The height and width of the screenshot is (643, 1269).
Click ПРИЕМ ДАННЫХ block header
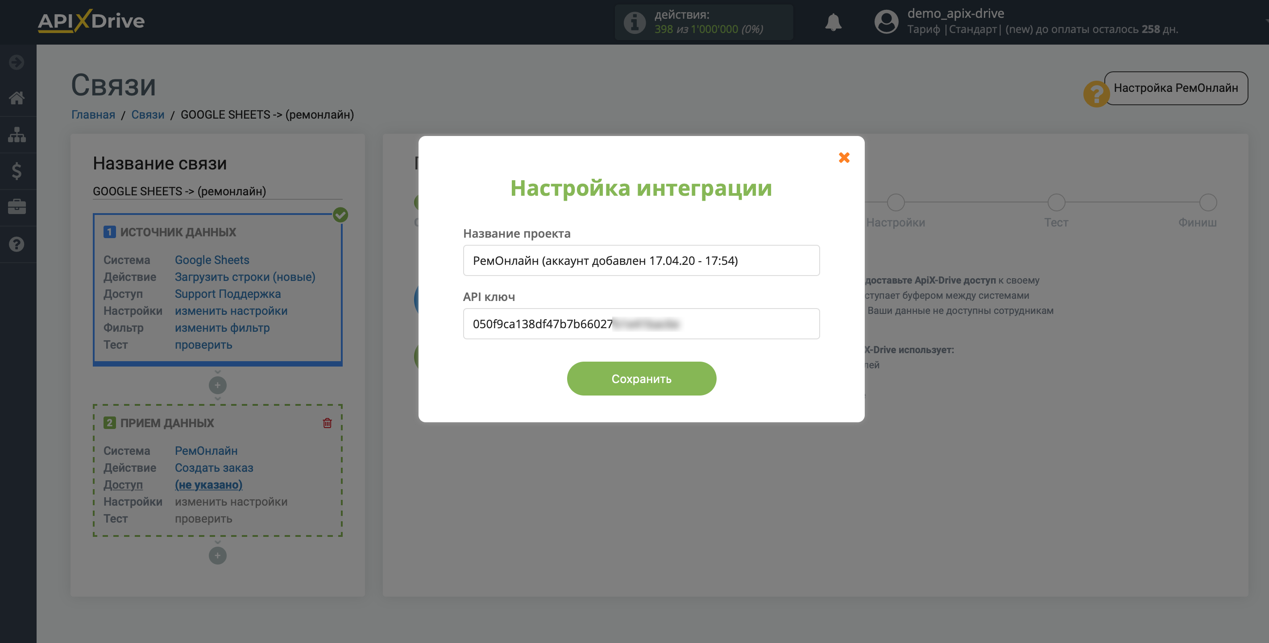[167, 423]
